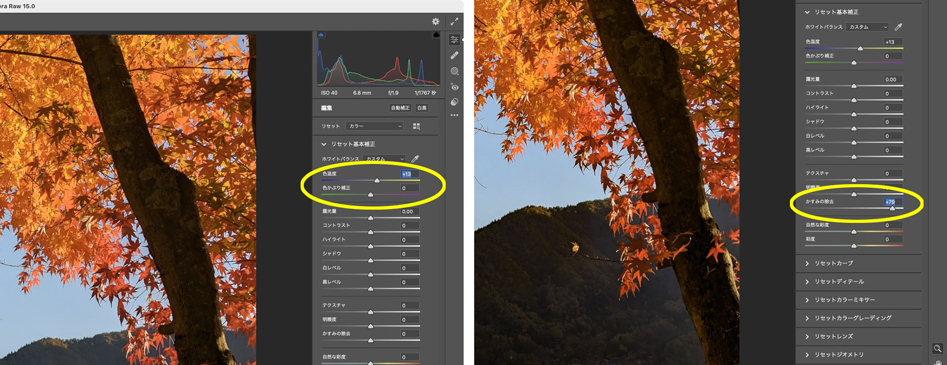The height and width of the screenshot is (365, 947).
Task: Expand the リセットカラーミキサー section
Action: pyautogui.click(x=807, y=300)
